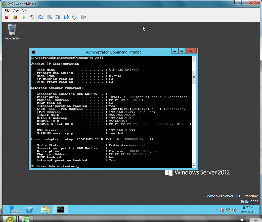The image size is (262, 222).
Task: Click the Command Prompt scrollbar up arrow
Action: pyautogui.click(x=194, y=59)
